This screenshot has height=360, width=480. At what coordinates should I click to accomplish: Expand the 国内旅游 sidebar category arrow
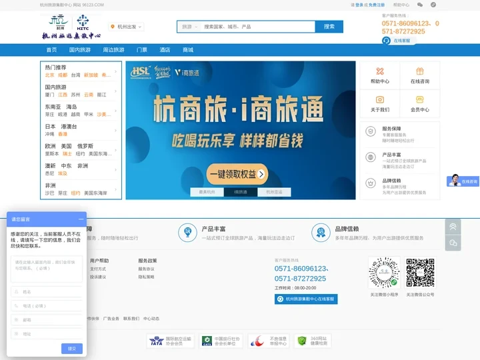point(115,91)
